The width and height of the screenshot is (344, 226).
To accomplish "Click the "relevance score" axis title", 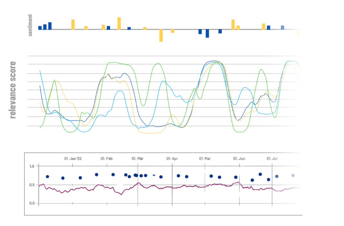I will (x=13, y=90).
